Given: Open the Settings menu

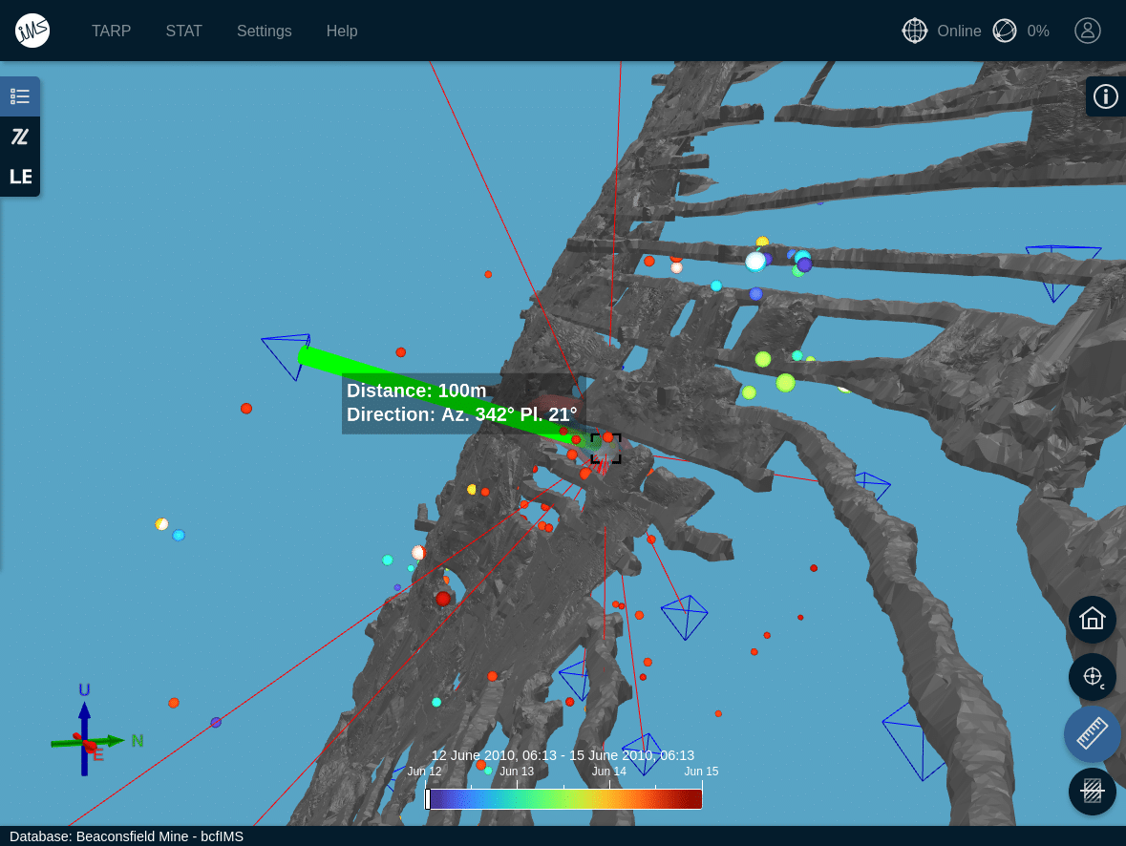Looking at the screenshot, I should click(264, 31).
